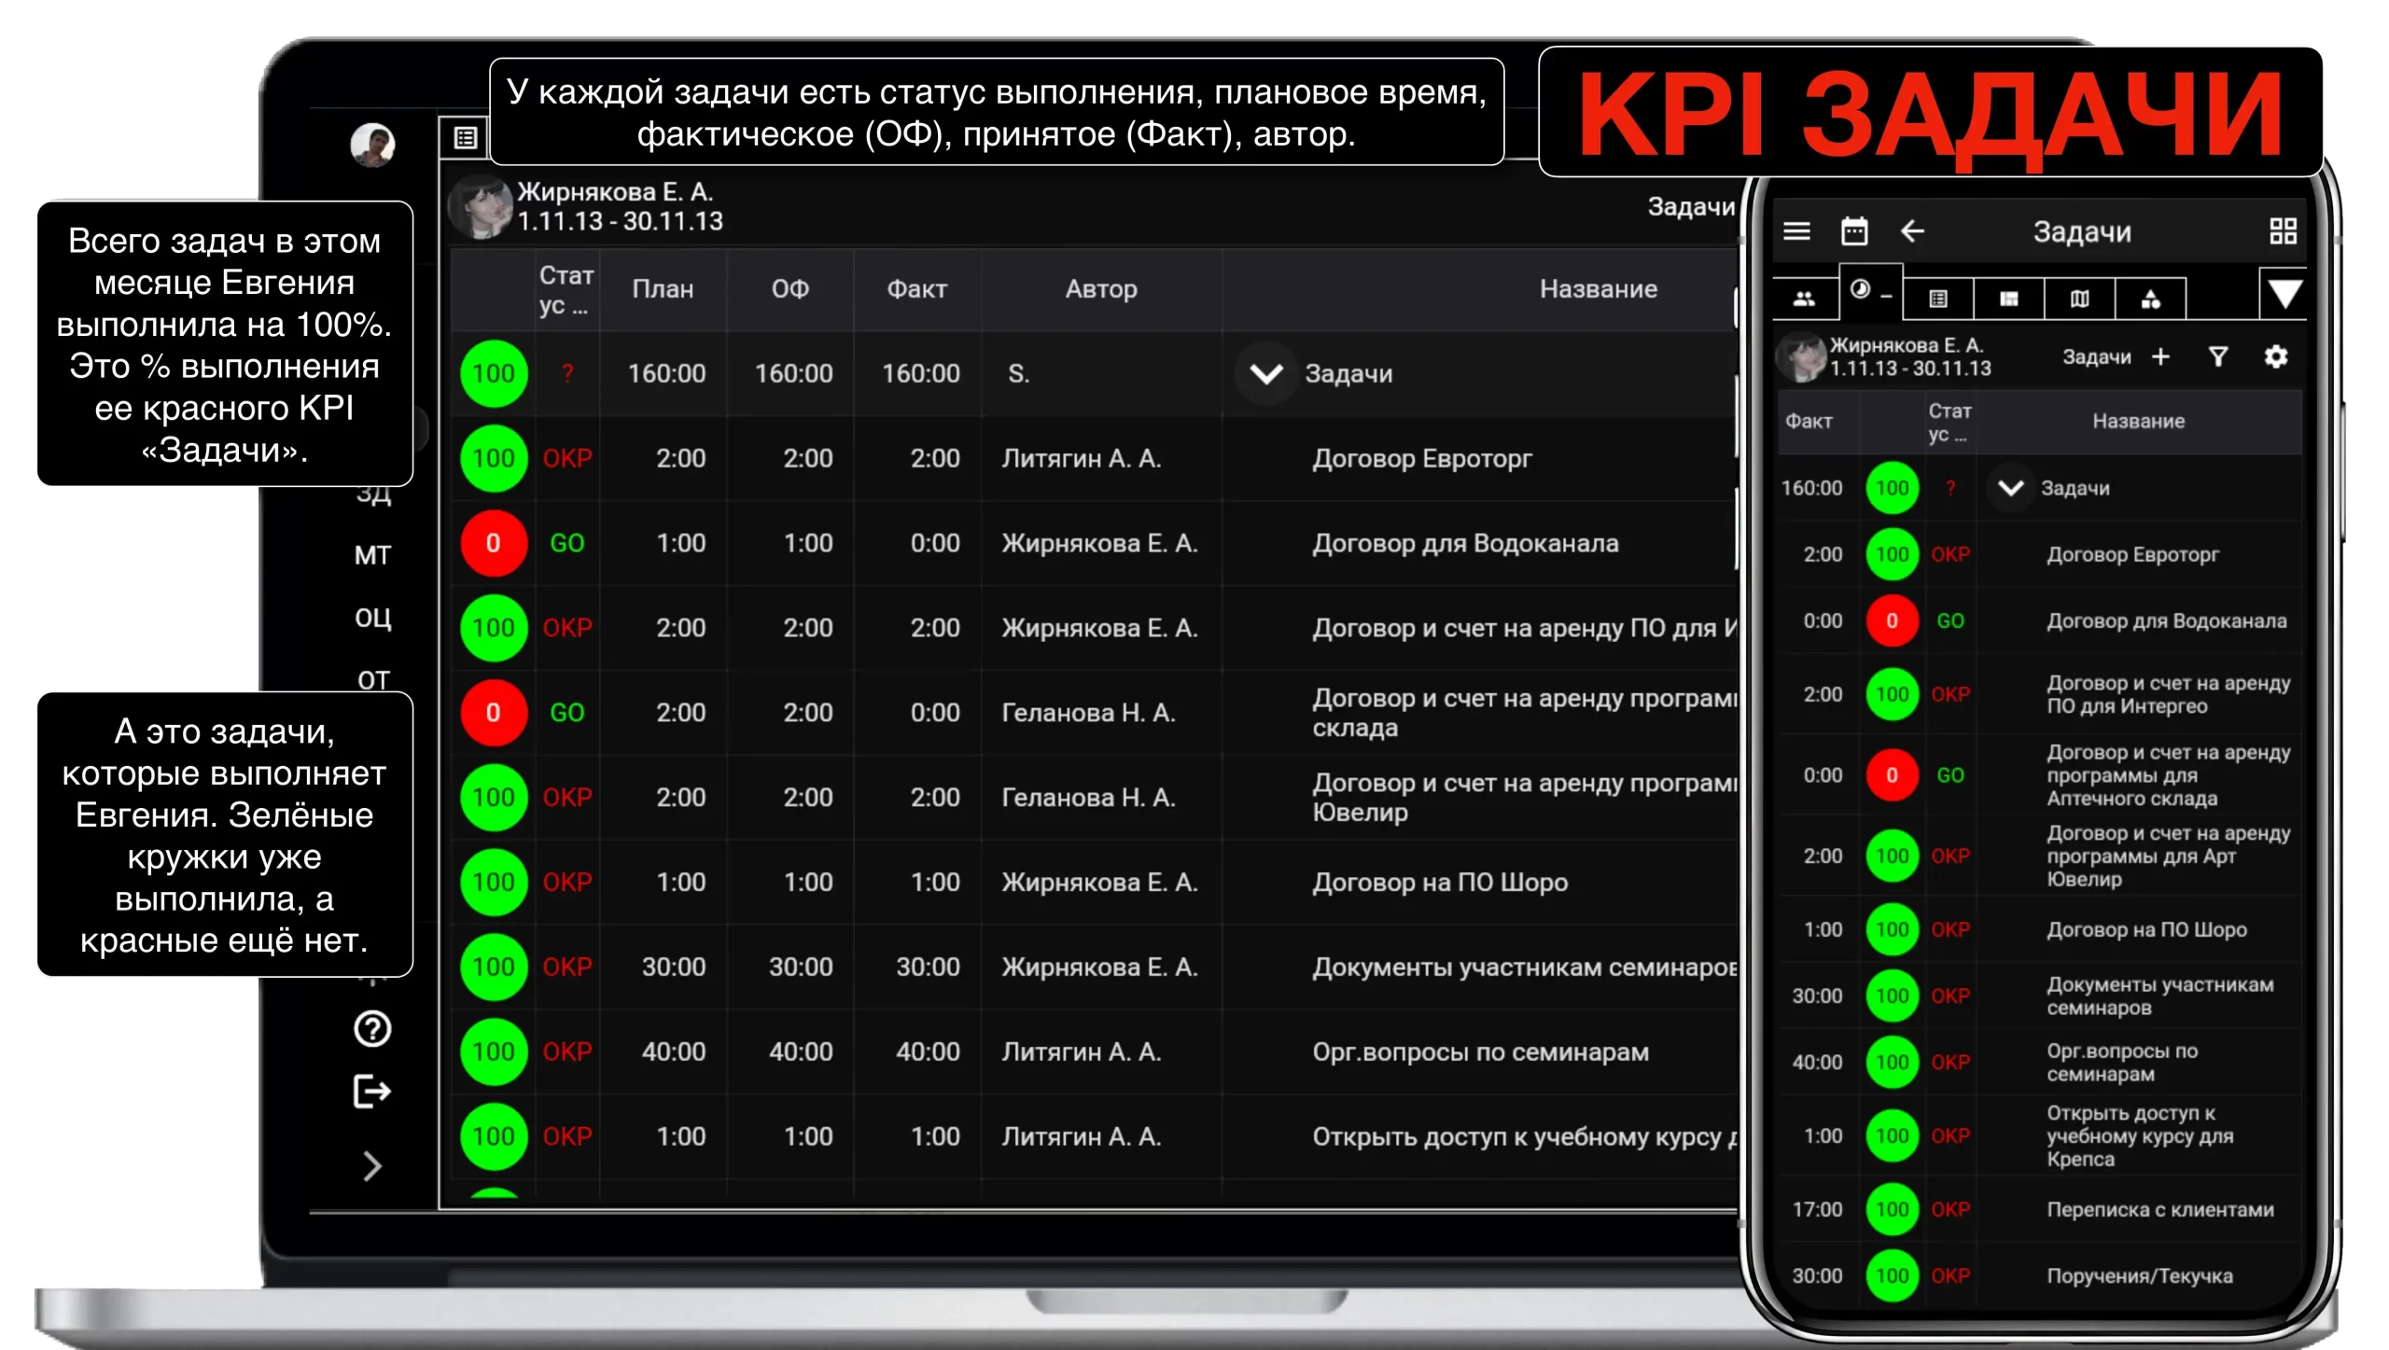Click the Задачи title in phone header
The height and width of the screenshot is (1350, 2389).
coord(2081,231)
